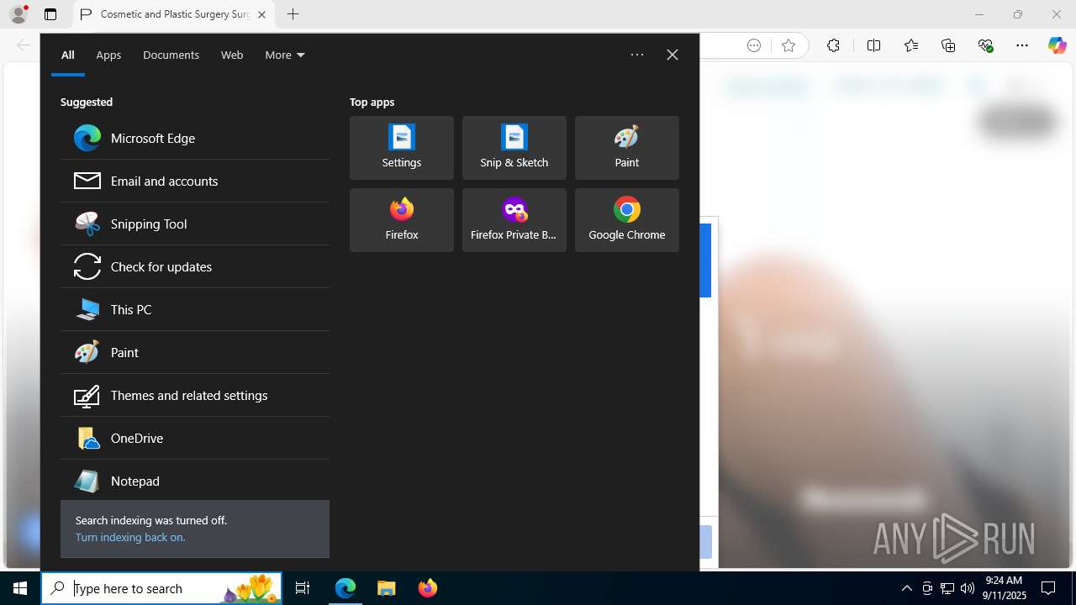
Task: Switch to the All search tab
Action: point(68,55)
